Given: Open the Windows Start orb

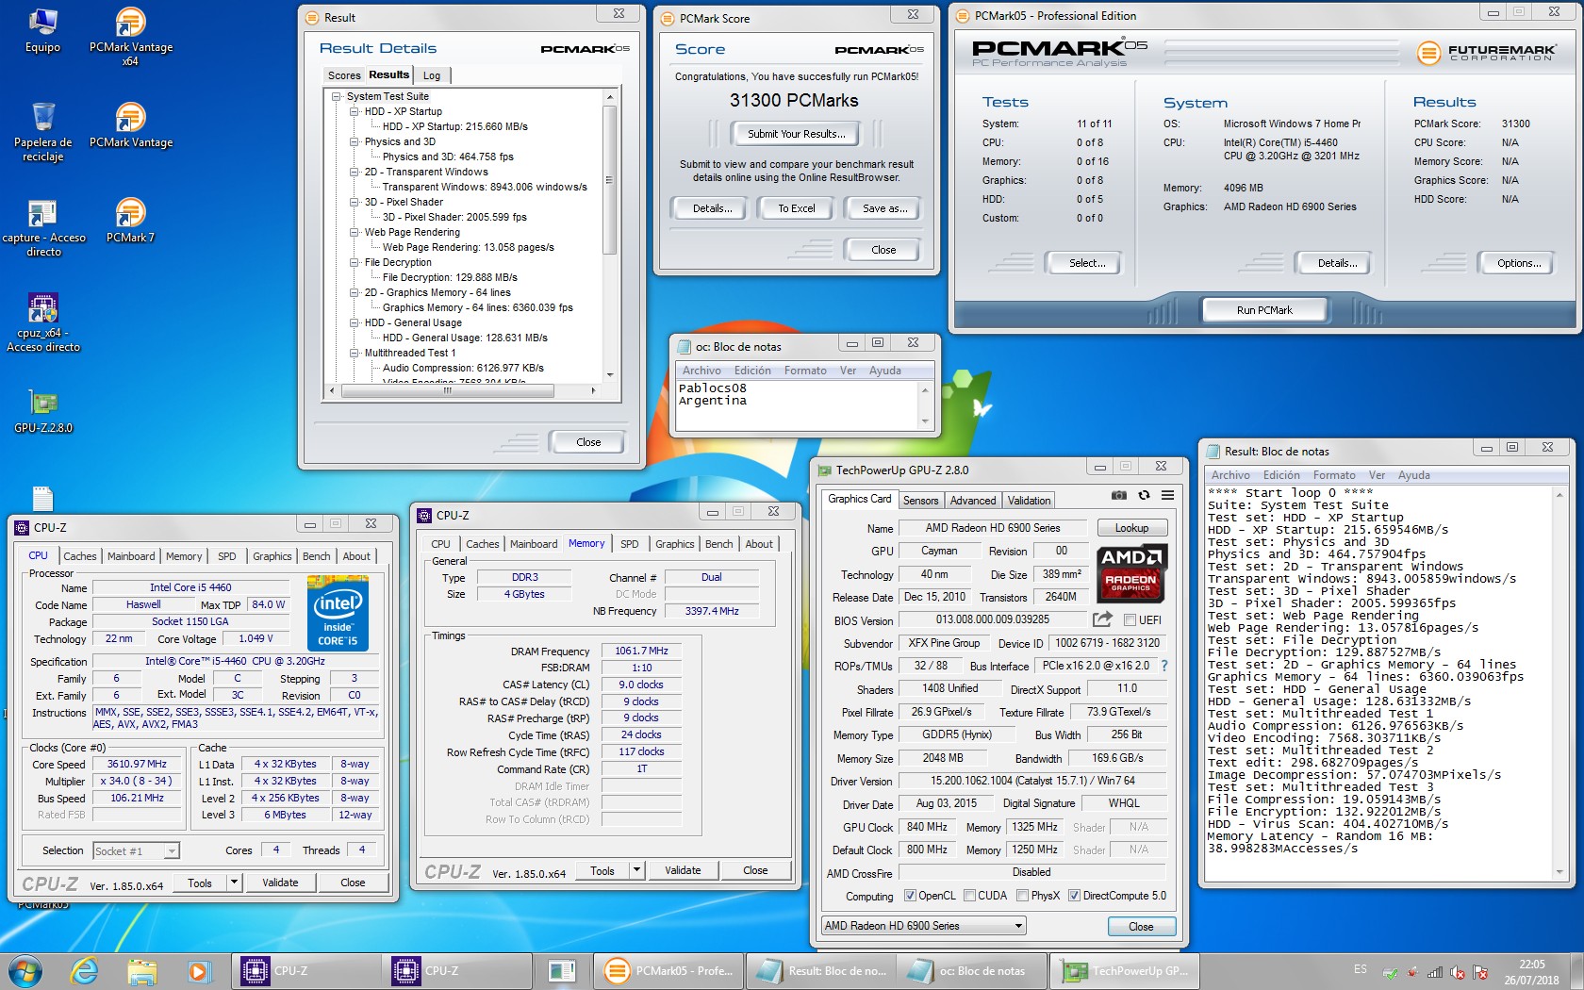Looking at the screenshot, I should point(25,970).
